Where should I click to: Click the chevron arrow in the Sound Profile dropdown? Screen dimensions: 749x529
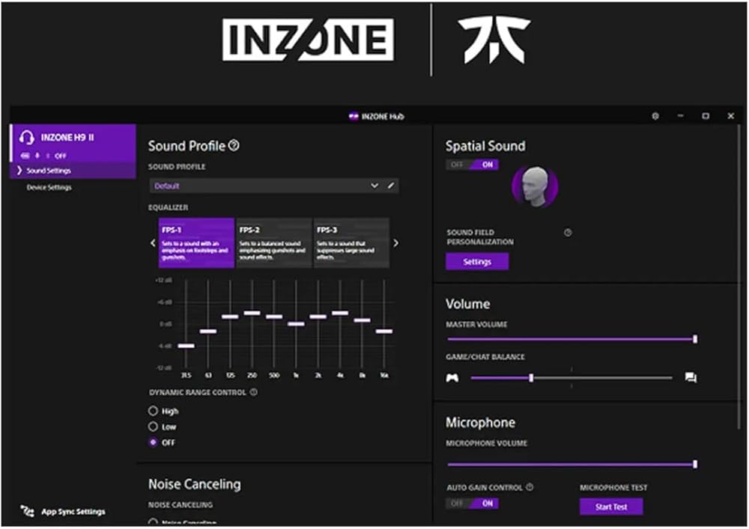[x=374, y=186]
